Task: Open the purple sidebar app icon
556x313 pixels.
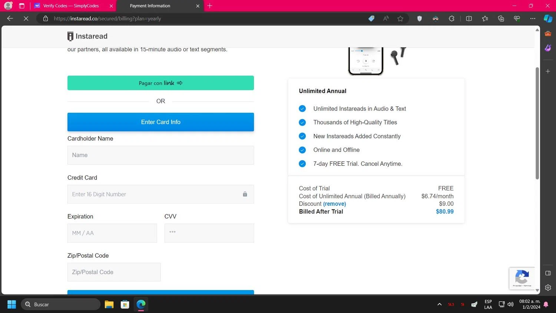Action: 548,48
